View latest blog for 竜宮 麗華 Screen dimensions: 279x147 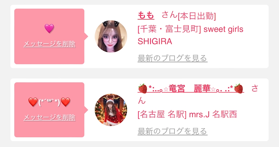coord(172,131)
